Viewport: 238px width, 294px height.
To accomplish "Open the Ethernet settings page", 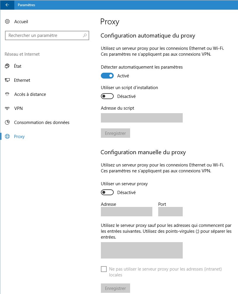I will pyautogui.click(x=22, y=80).
